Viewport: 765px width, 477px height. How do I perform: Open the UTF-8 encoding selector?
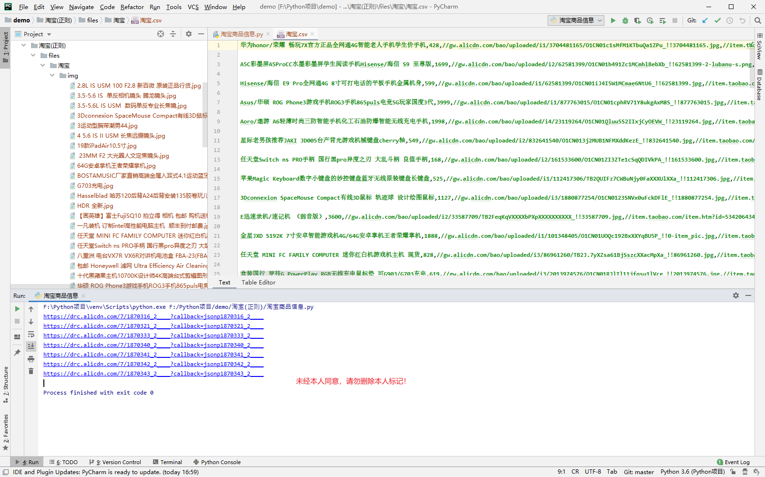[593, 472]
